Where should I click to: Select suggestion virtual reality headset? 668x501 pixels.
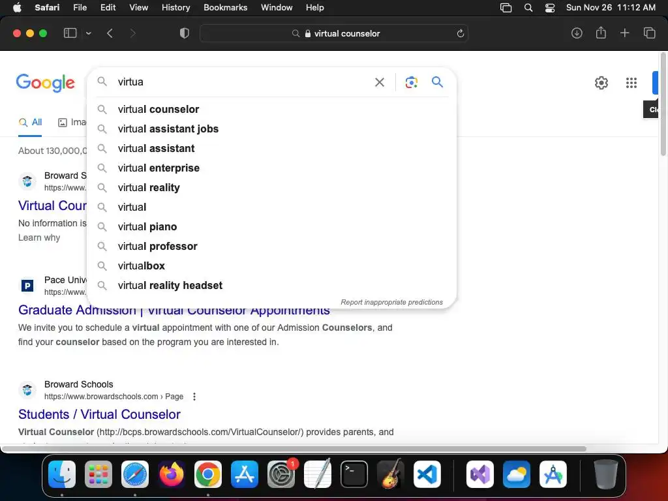(x=271, y=286)
